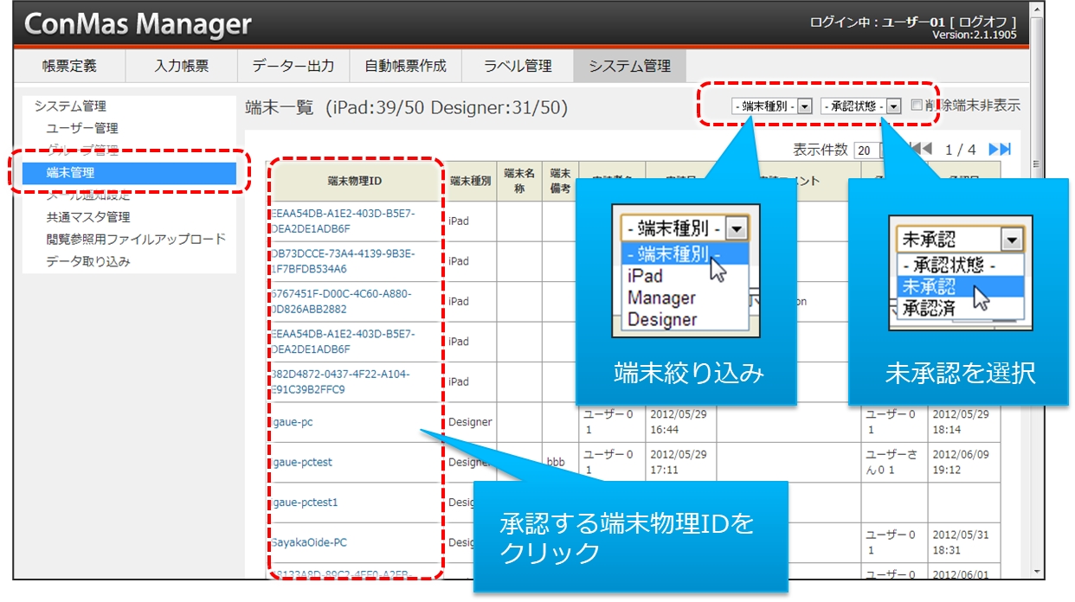
Task: Click the date cell 2012/05/29 18:14
Action: (963, 422)
